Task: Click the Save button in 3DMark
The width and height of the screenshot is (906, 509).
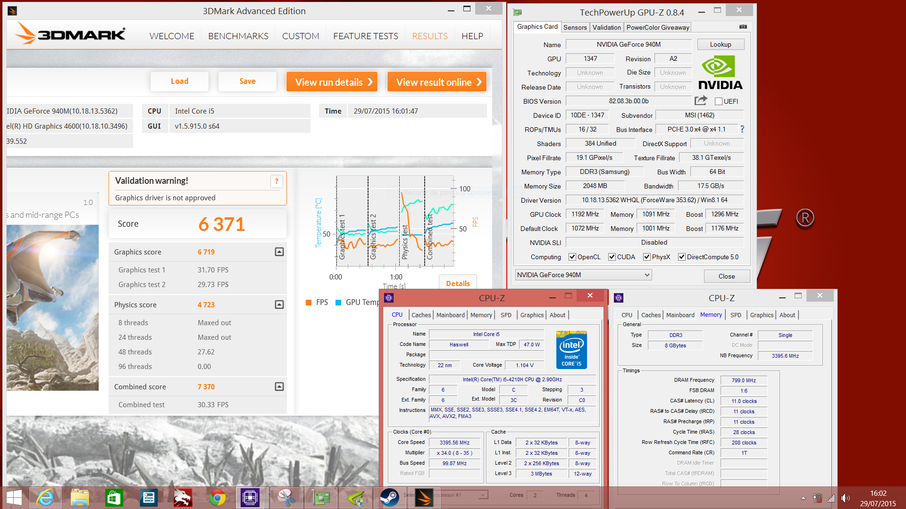Action: [x=247, y=82]
